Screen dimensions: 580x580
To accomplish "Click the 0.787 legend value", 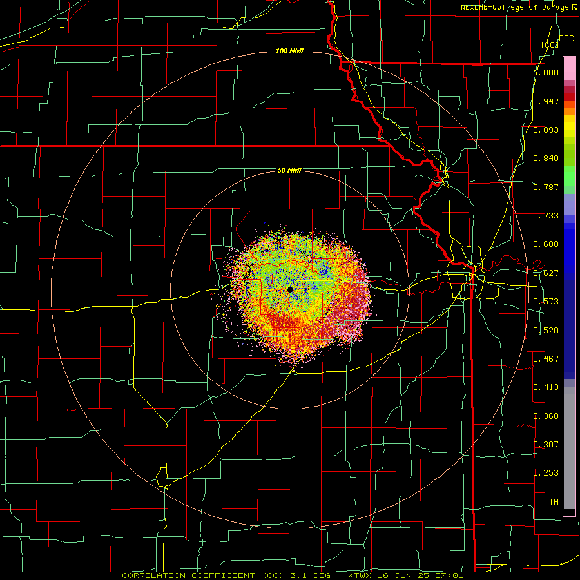I will (546, 187).
